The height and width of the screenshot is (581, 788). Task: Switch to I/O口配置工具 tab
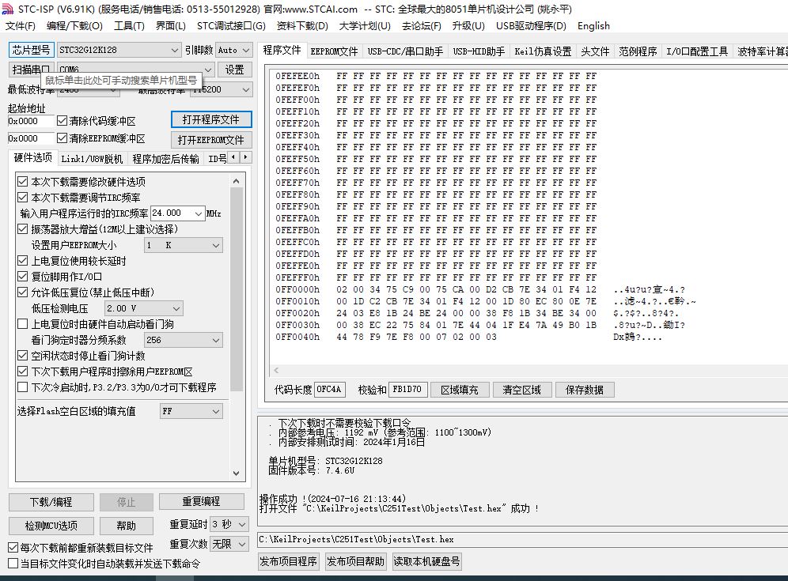tap(697, 51)
